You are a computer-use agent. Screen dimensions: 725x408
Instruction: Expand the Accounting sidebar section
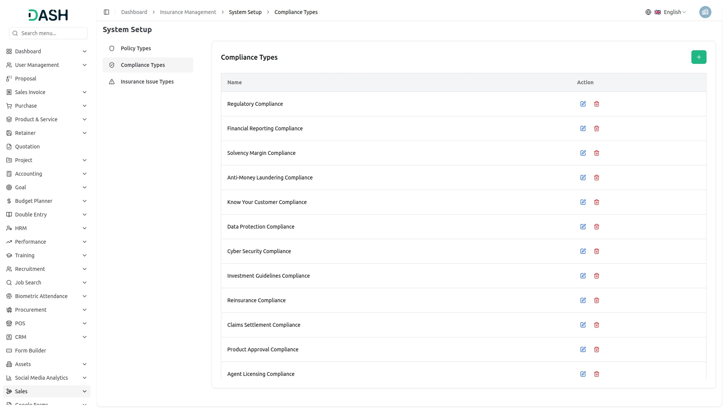click(x=47, y=174)
